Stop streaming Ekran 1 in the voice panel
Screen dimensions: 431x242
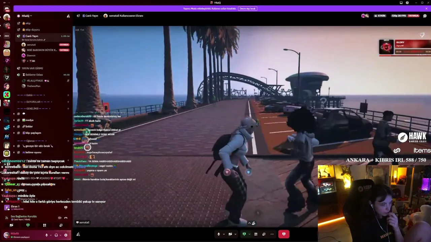[x=66, y=207]
